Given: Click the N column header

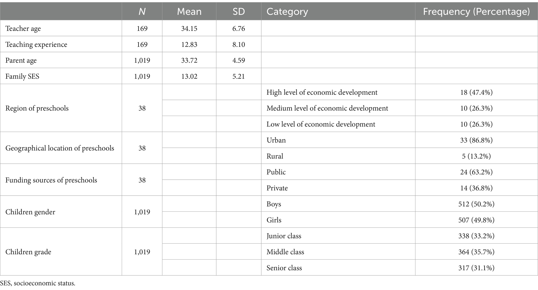Looking at the screenshot, I should (x=142, y=11).
